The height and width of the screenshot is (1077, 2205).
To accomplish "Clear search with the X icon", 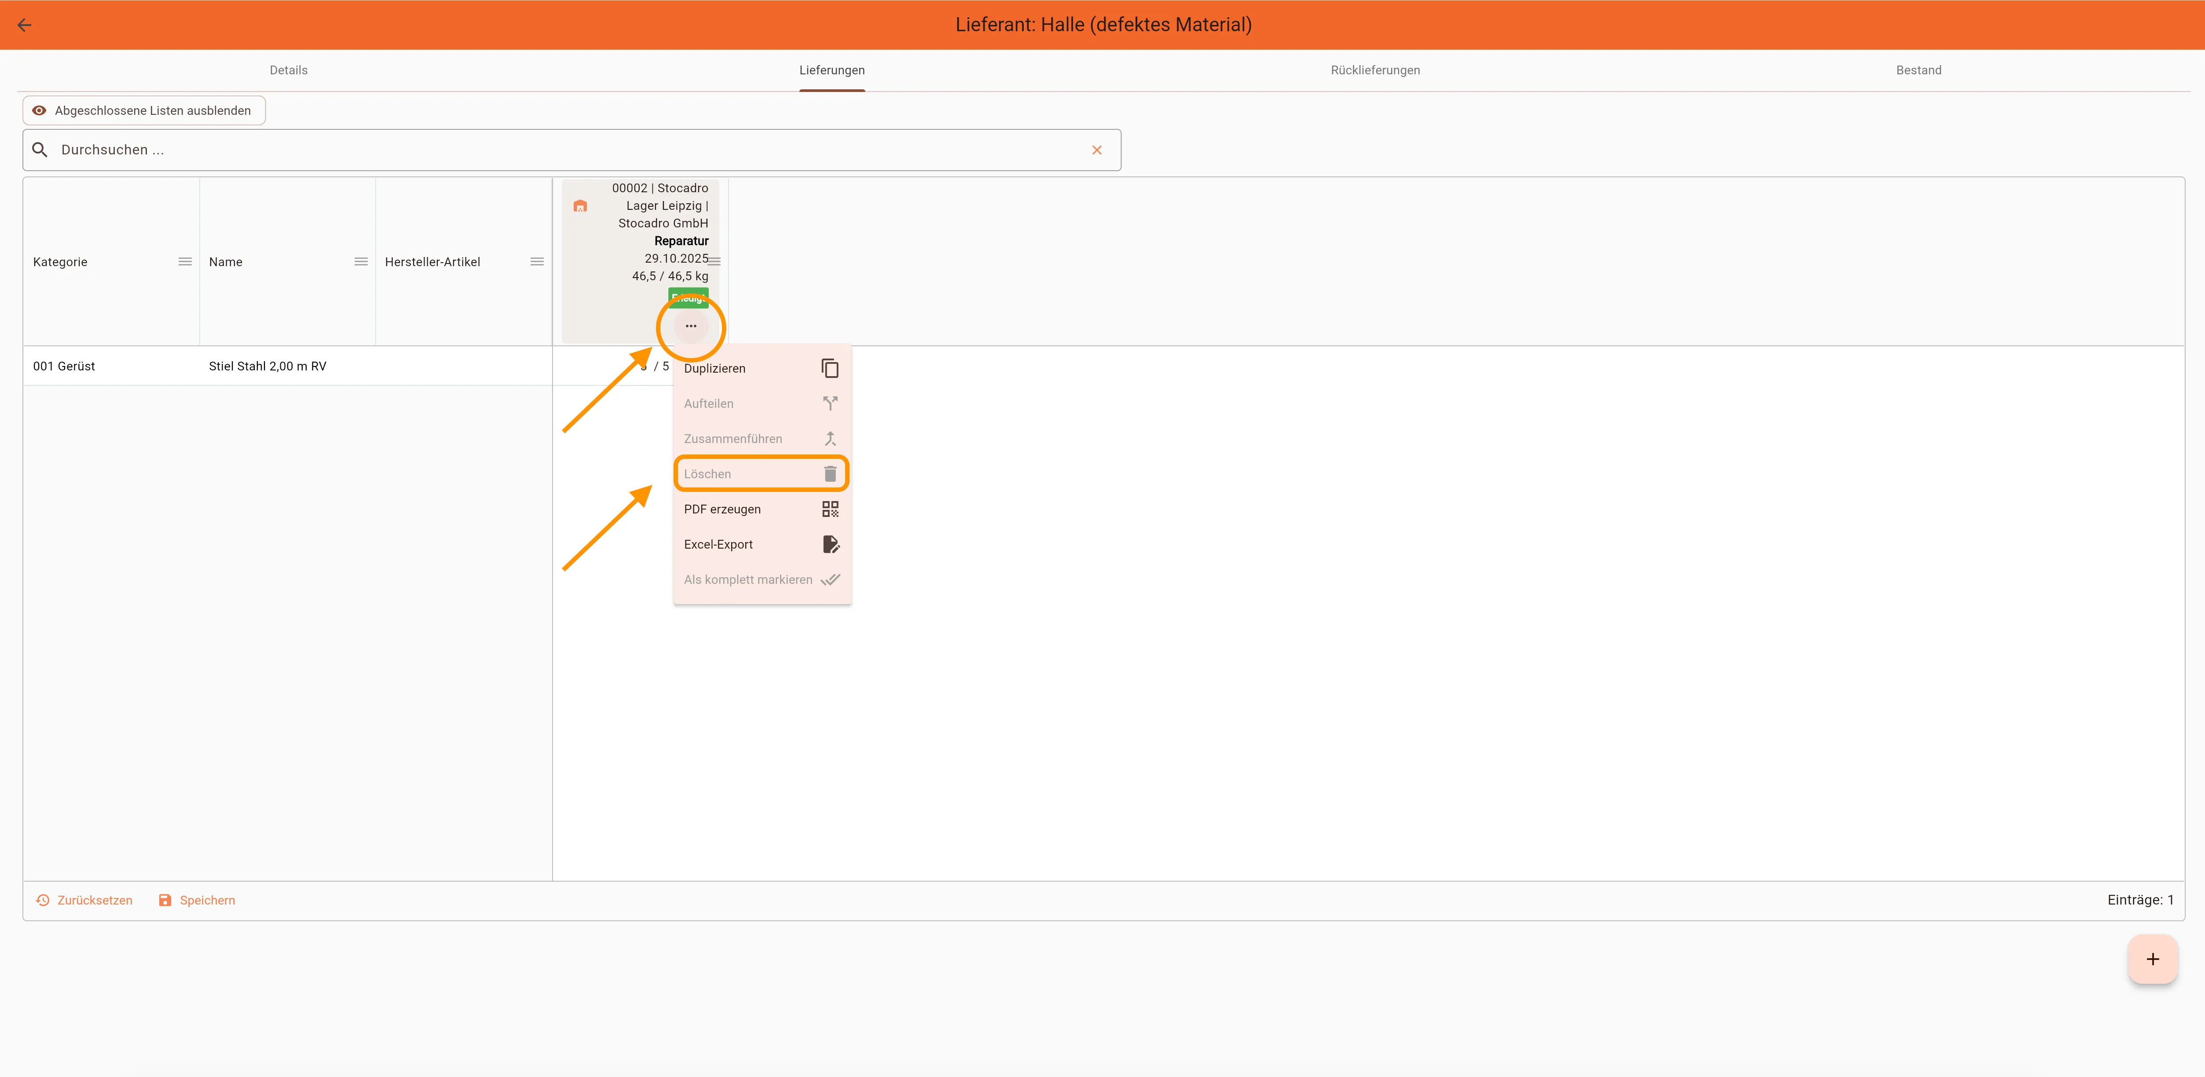I will tap(1096, 150).
